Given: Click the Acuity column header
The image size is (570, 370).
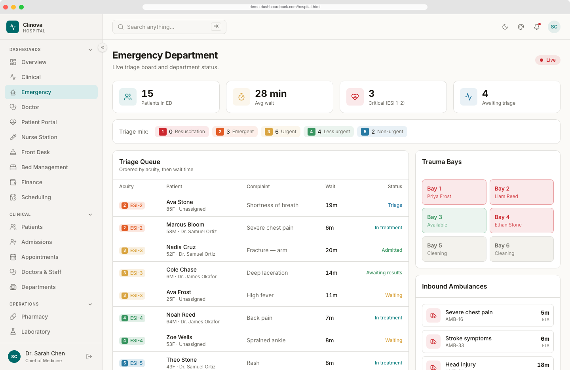Looking at the screenshot, I should point(126,187).
